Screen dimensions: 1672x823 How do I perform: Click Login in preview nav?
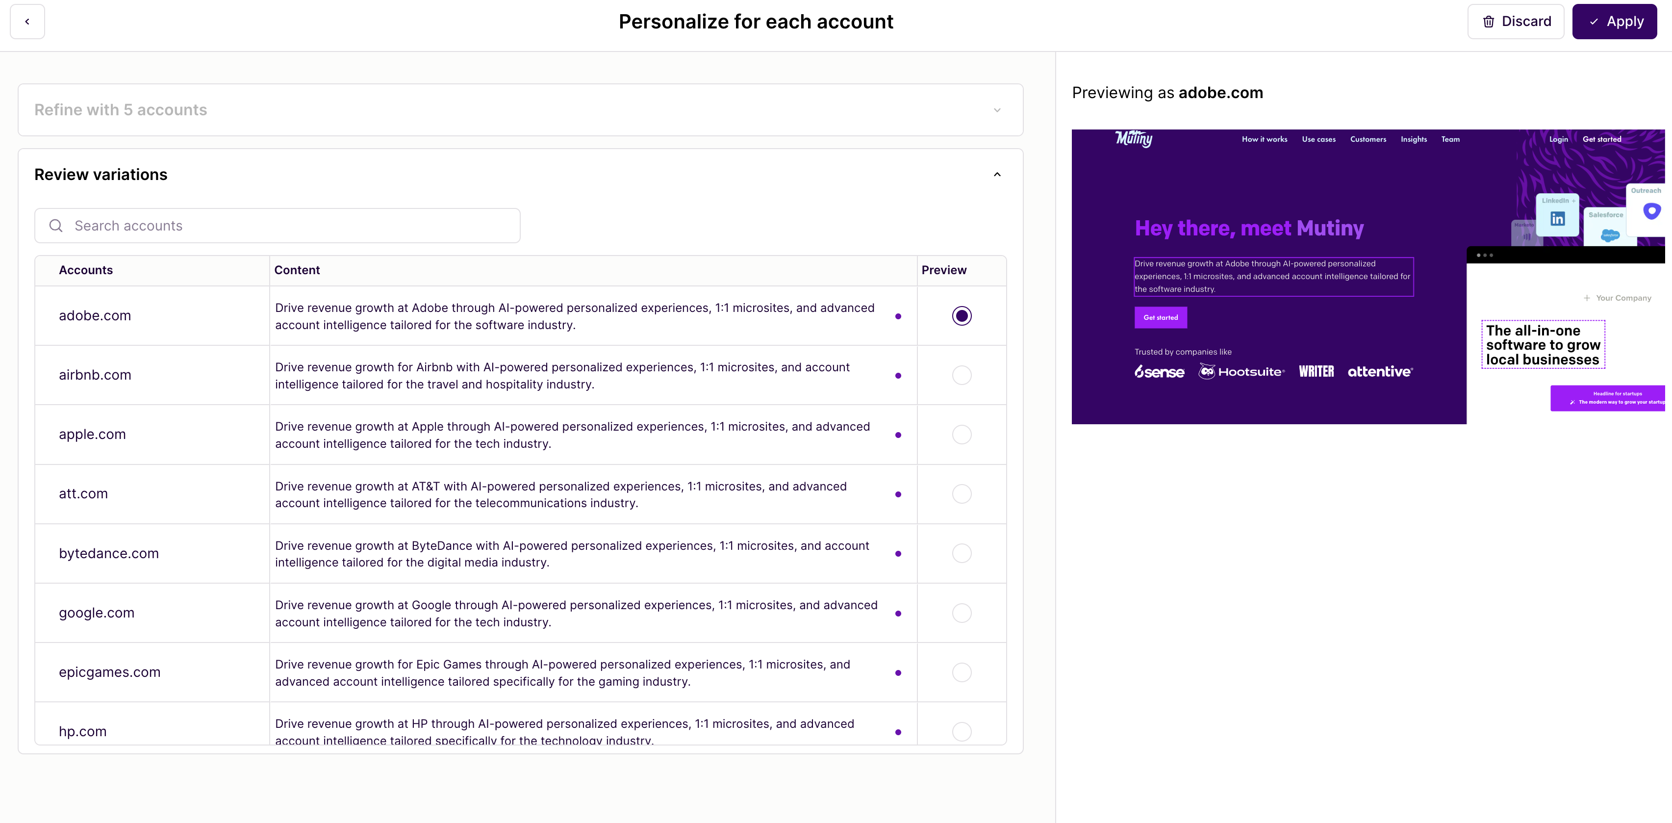[x=1558, y=139]
